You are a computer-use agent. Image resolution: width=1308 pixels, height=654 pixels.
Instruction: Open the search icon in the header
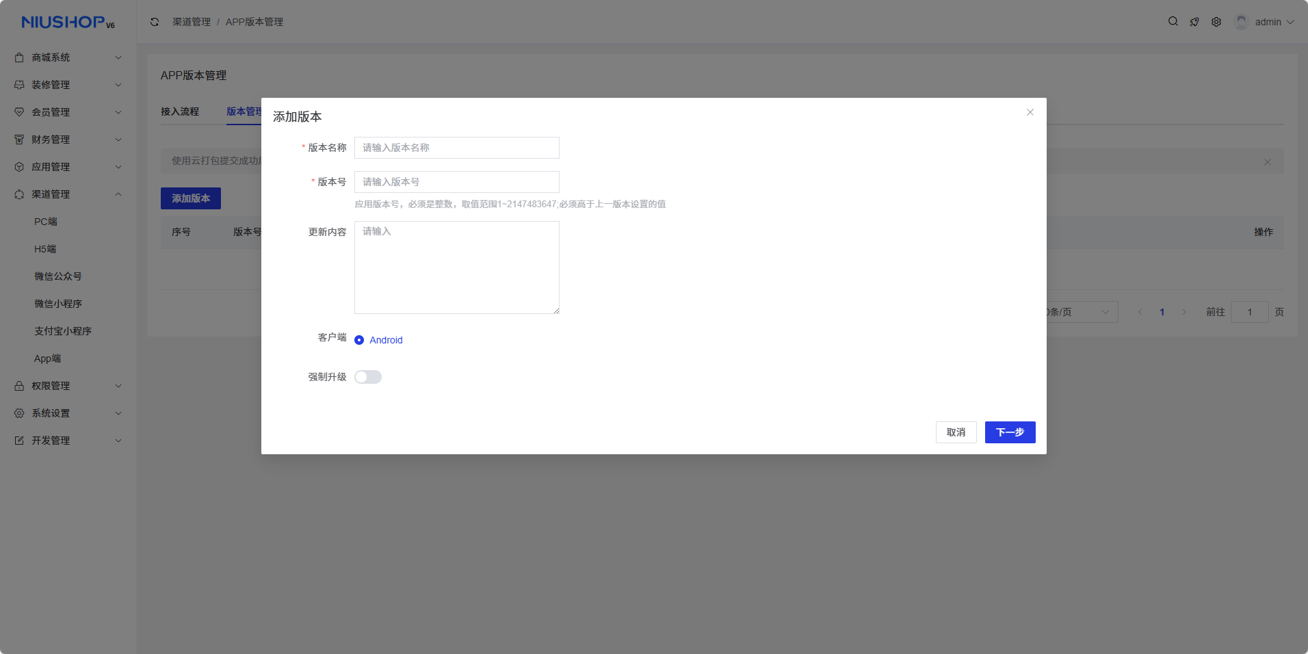[x=1173, y=21]
